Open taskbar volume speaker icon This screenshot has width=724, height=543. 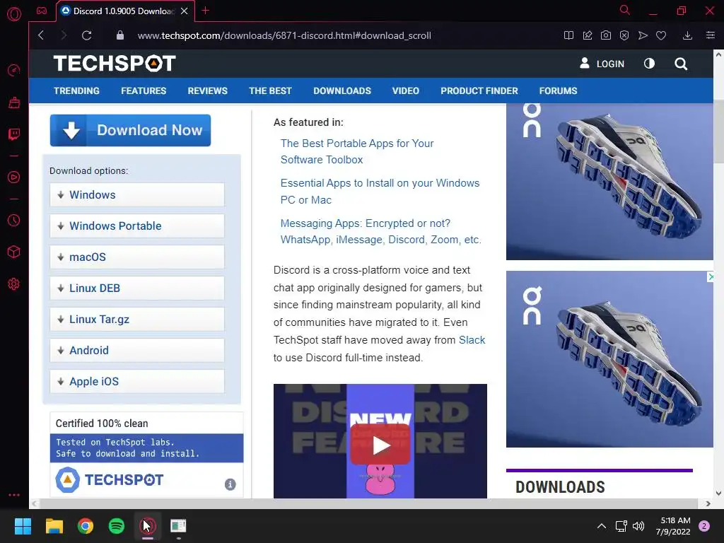coord(638,526)
